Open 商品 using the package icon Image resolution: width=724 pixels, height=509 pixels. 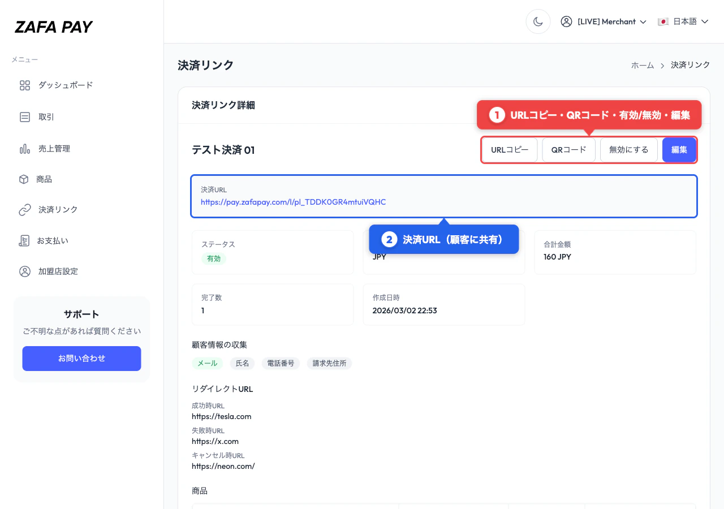coord(25,179)
